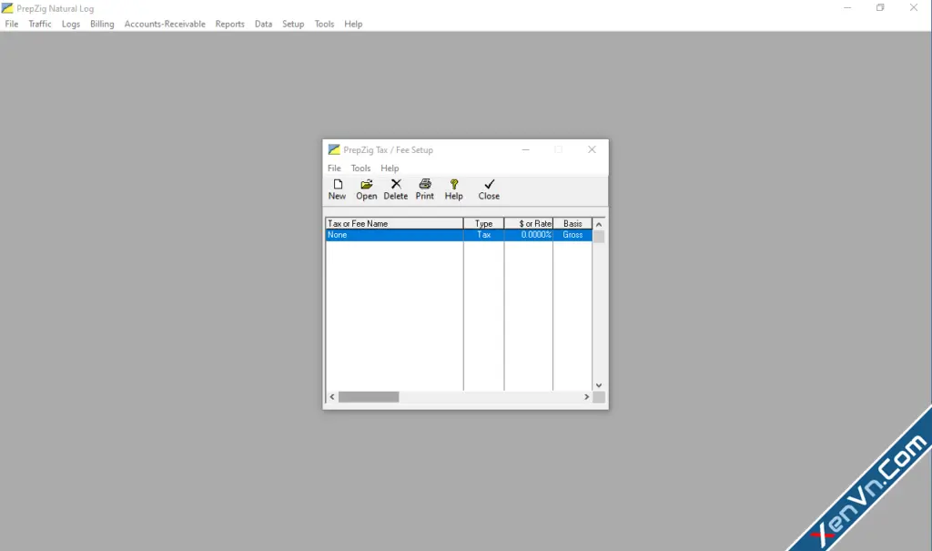The height and width of the screenshot is (551, 932).
Task: Open the Accounts-Receivable menu
Action: [165, 24]
